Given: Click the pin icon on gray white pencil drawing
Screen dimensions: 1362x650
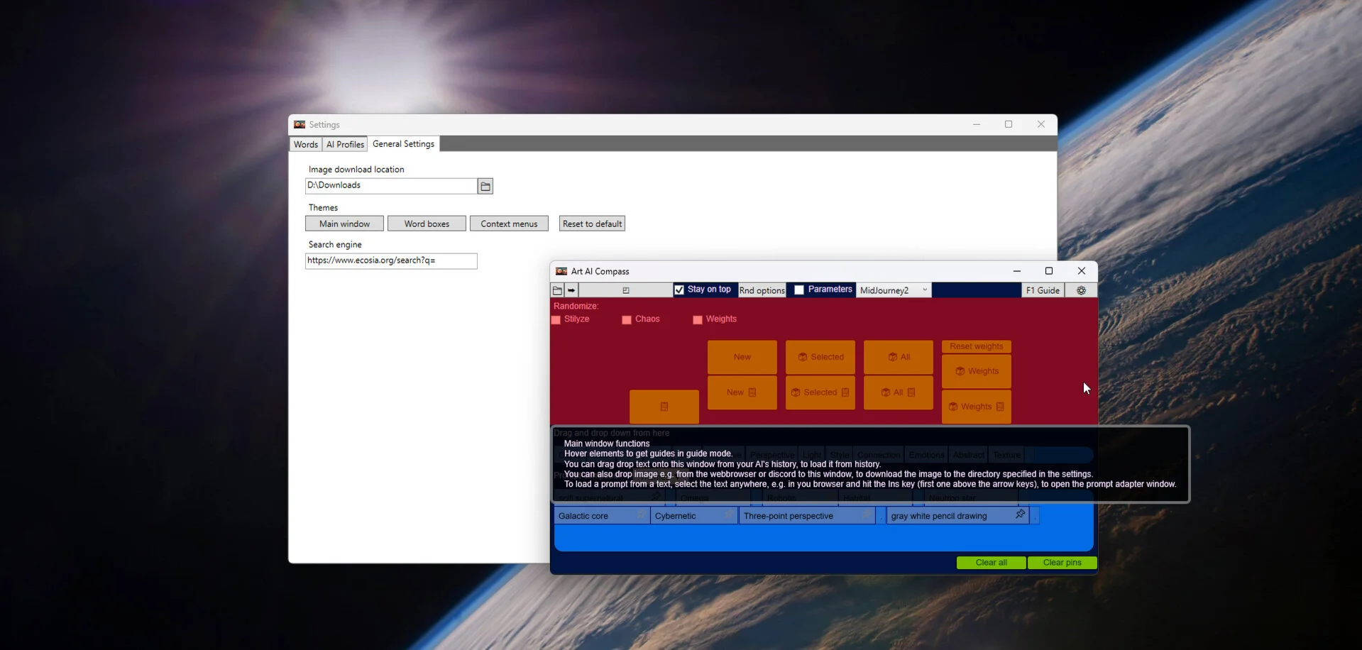Looking at the screenshot, I should (1020, 514).
